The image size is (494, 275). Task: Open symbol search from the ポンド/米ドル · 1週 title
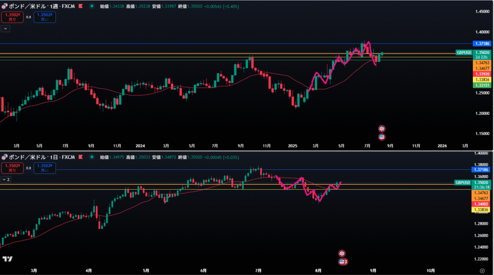pyautogui.click(x=41, y=6)
